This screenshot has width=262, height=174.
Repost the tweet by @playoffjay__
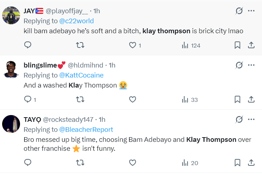pos(80,45)
